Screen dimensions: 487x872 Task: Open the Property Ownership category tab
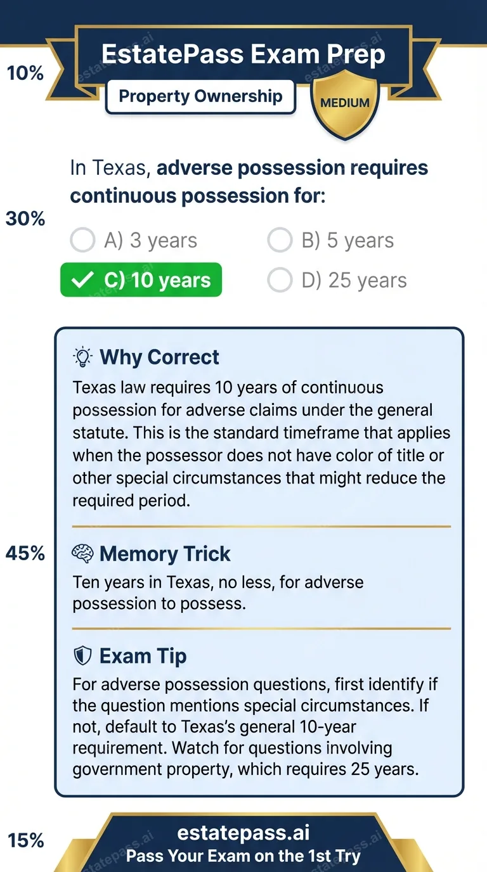coord(200,96)
